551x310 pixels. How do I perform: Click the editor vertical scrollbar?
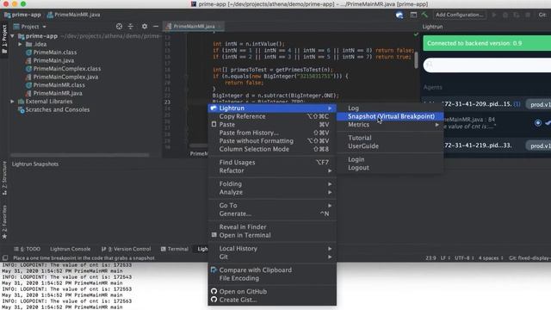click(417, 60)
